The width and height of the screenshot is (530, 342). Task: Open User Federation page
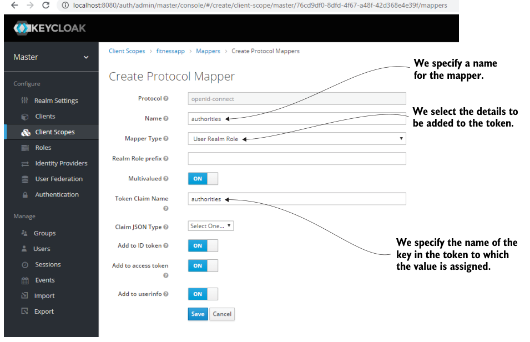59,179
